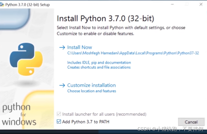Click 'Install launcher for all users (recommended)' label

pos(104,114)
